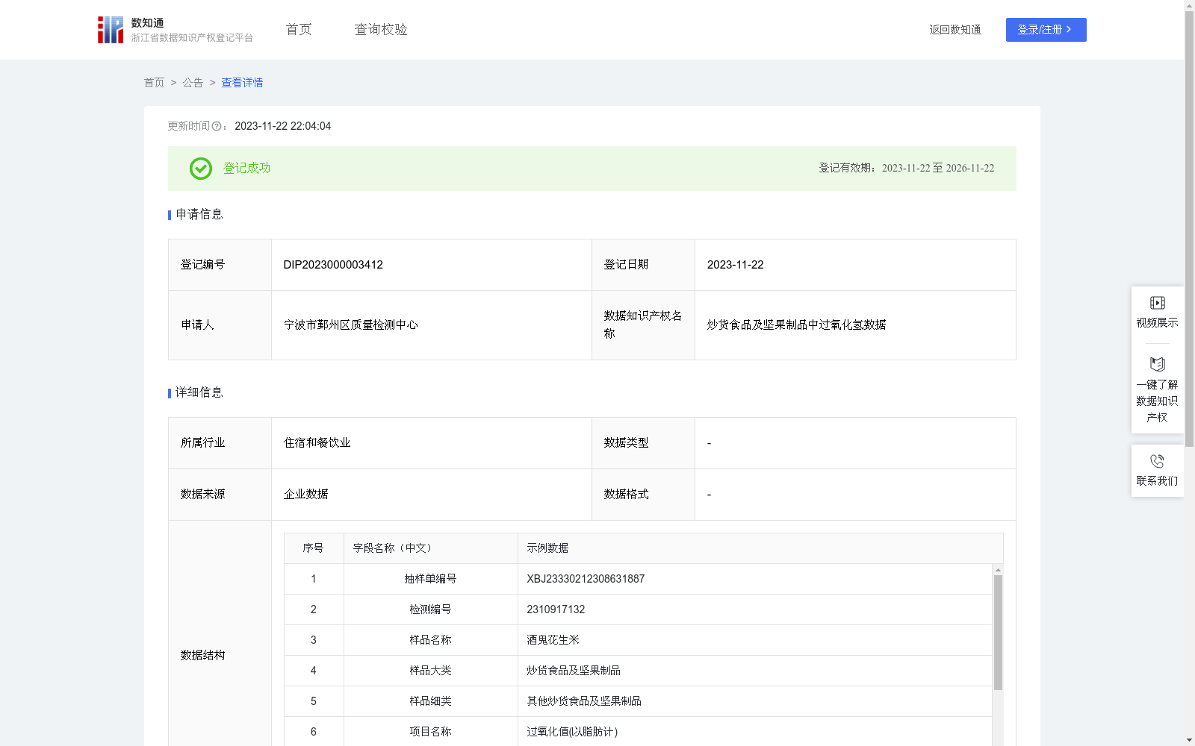Image resolution: width=1195 pixels, height=746 pixels.
Task: Click the 序号 column header
Action: coord(313,548)
